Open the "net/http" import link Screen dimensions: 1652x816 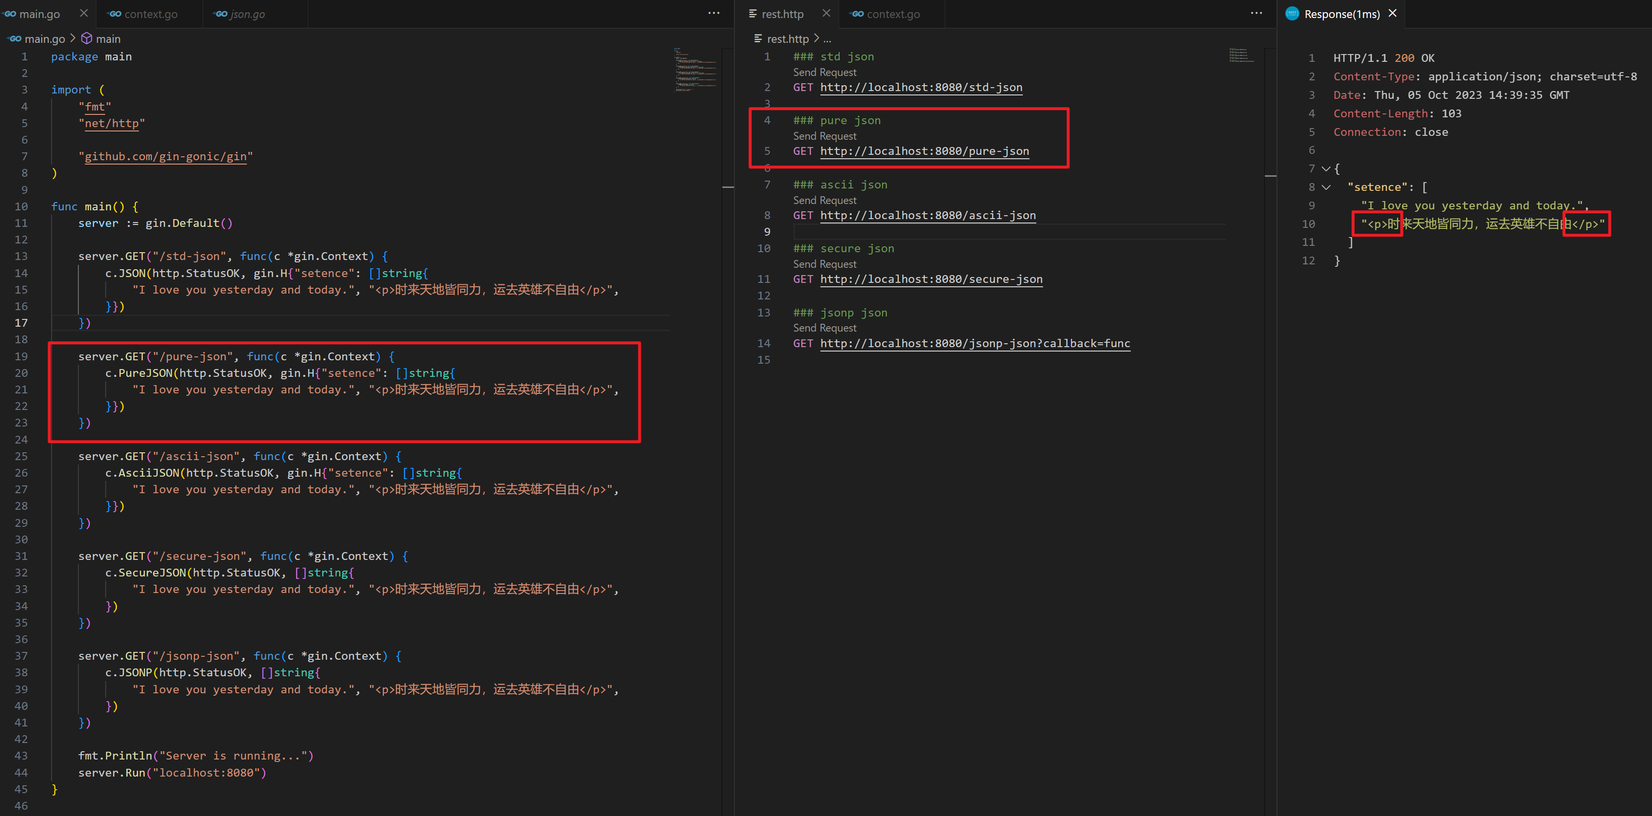(x=112, y=123)
